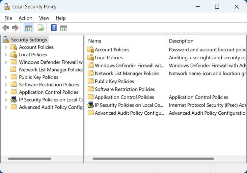Select Application Control Policies label in tree
This screenshot has width=247, height=173.
point(49,92)
